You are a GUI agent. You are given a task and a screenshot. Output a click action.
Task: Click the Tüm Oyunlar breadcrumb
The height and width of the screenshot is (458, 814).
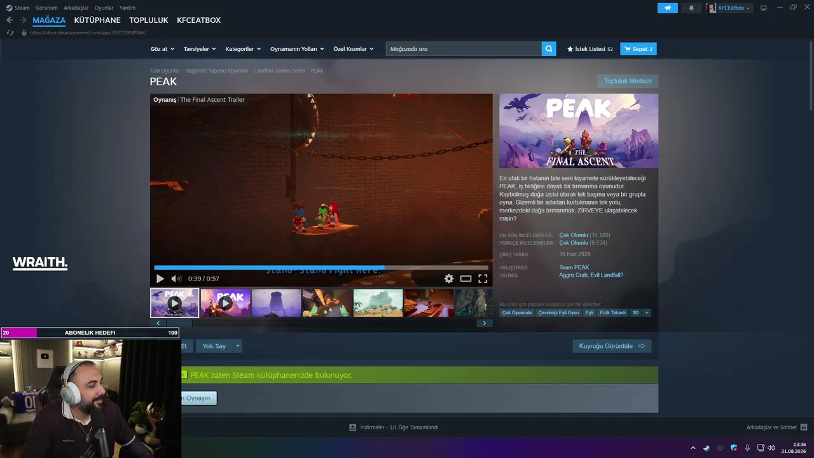pos(165,71)
